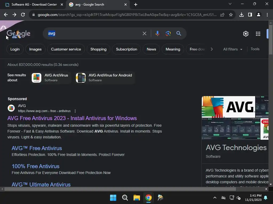
Task: Open the AVG Technologies knowledge panel title
Action: coord(236,148)
